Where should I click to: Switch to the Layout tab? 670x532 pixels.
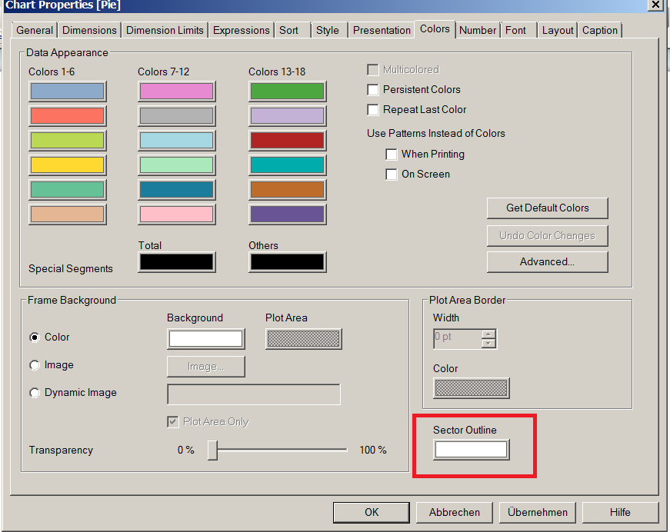pos(558,30)
